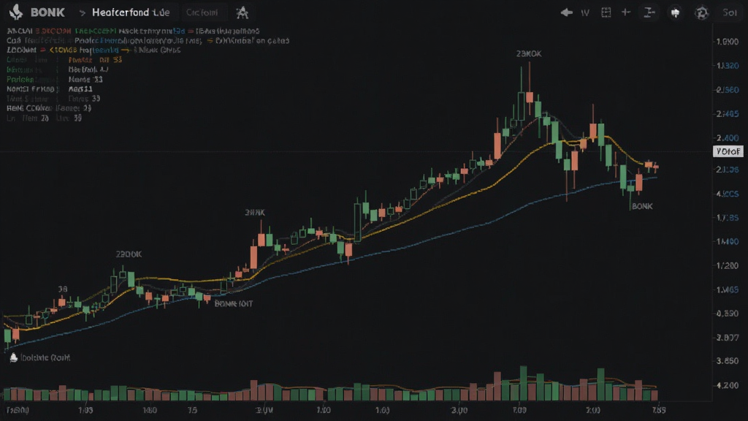This screenshot has height=421, width=748.
Task: Click the 'Heafcerfond' title tab
Action: click(130, 12)
